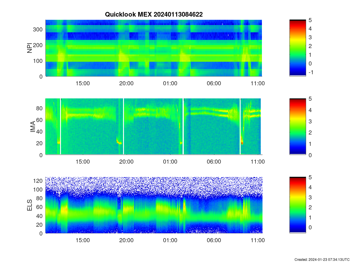
Task: Click the ELS y-axis label
Action: click(x=29, y=205)
